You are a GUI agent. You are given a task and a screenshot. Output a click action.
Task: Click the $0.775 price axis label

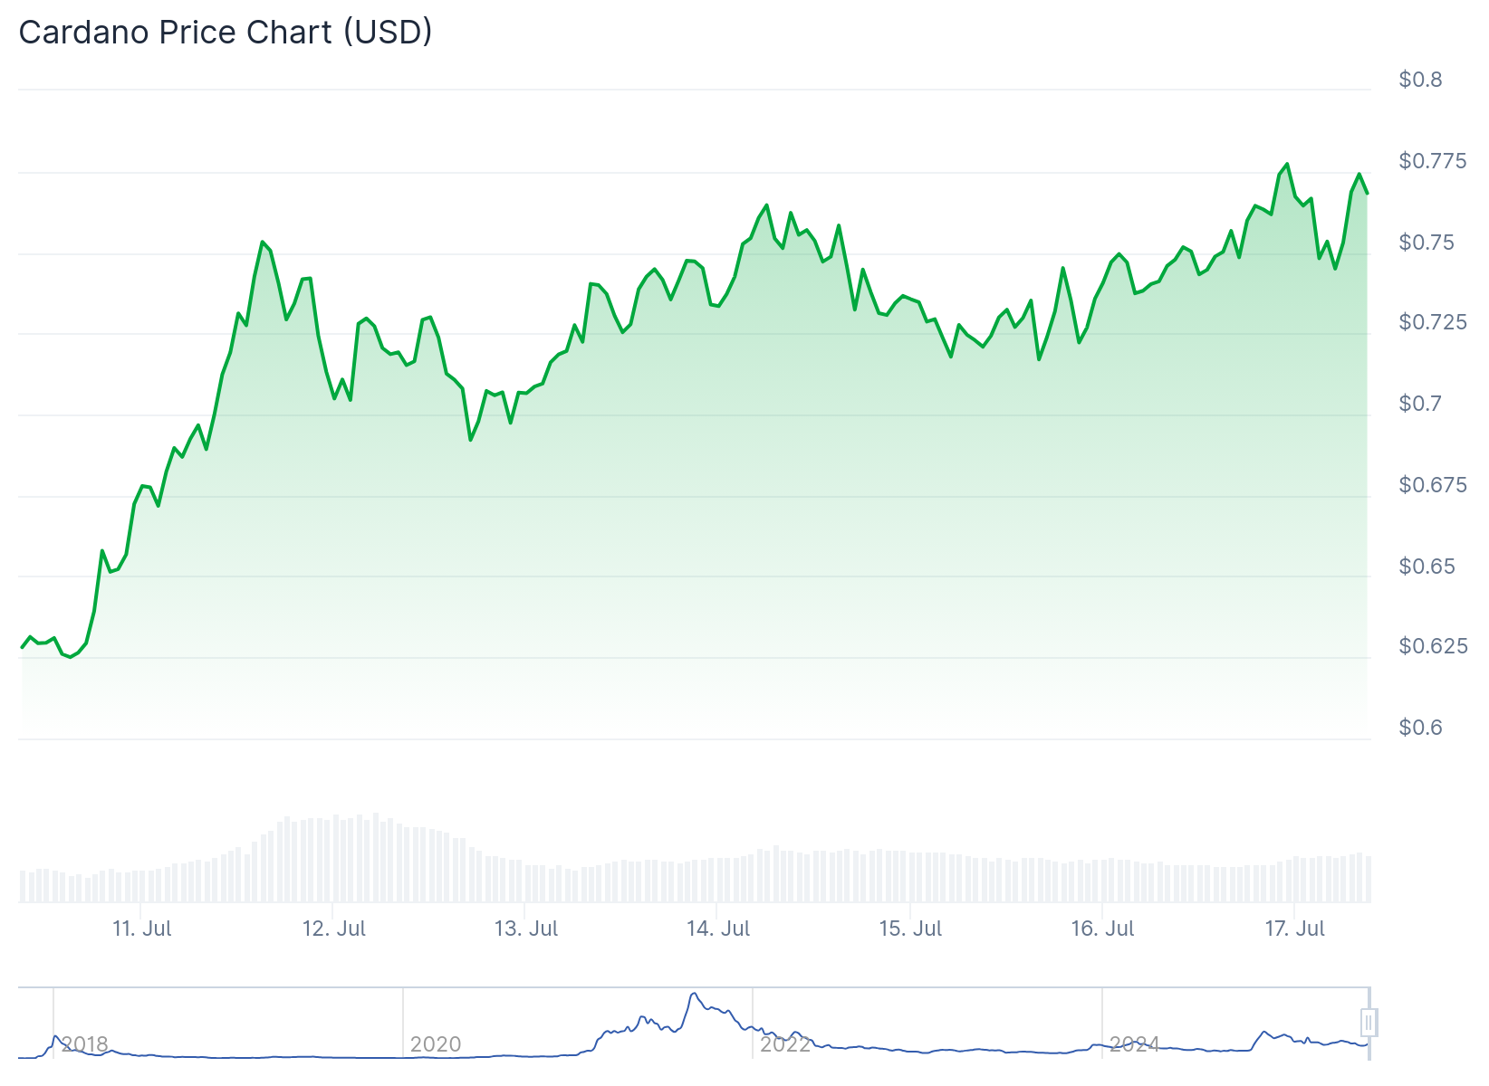1433,161
